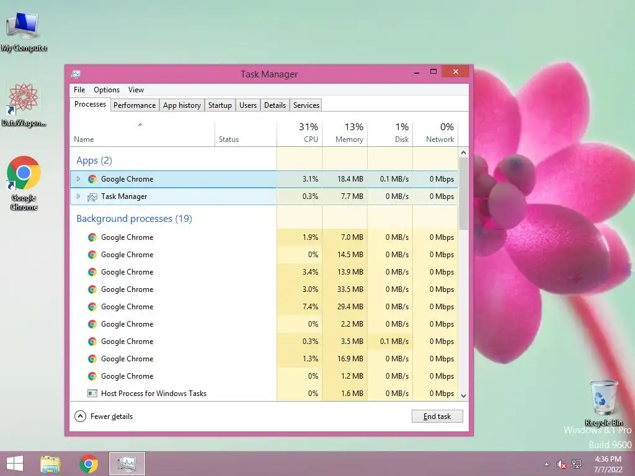Open the My Computer desktop icon
This screenshot has width=635, height=476.
click(24, 32)
